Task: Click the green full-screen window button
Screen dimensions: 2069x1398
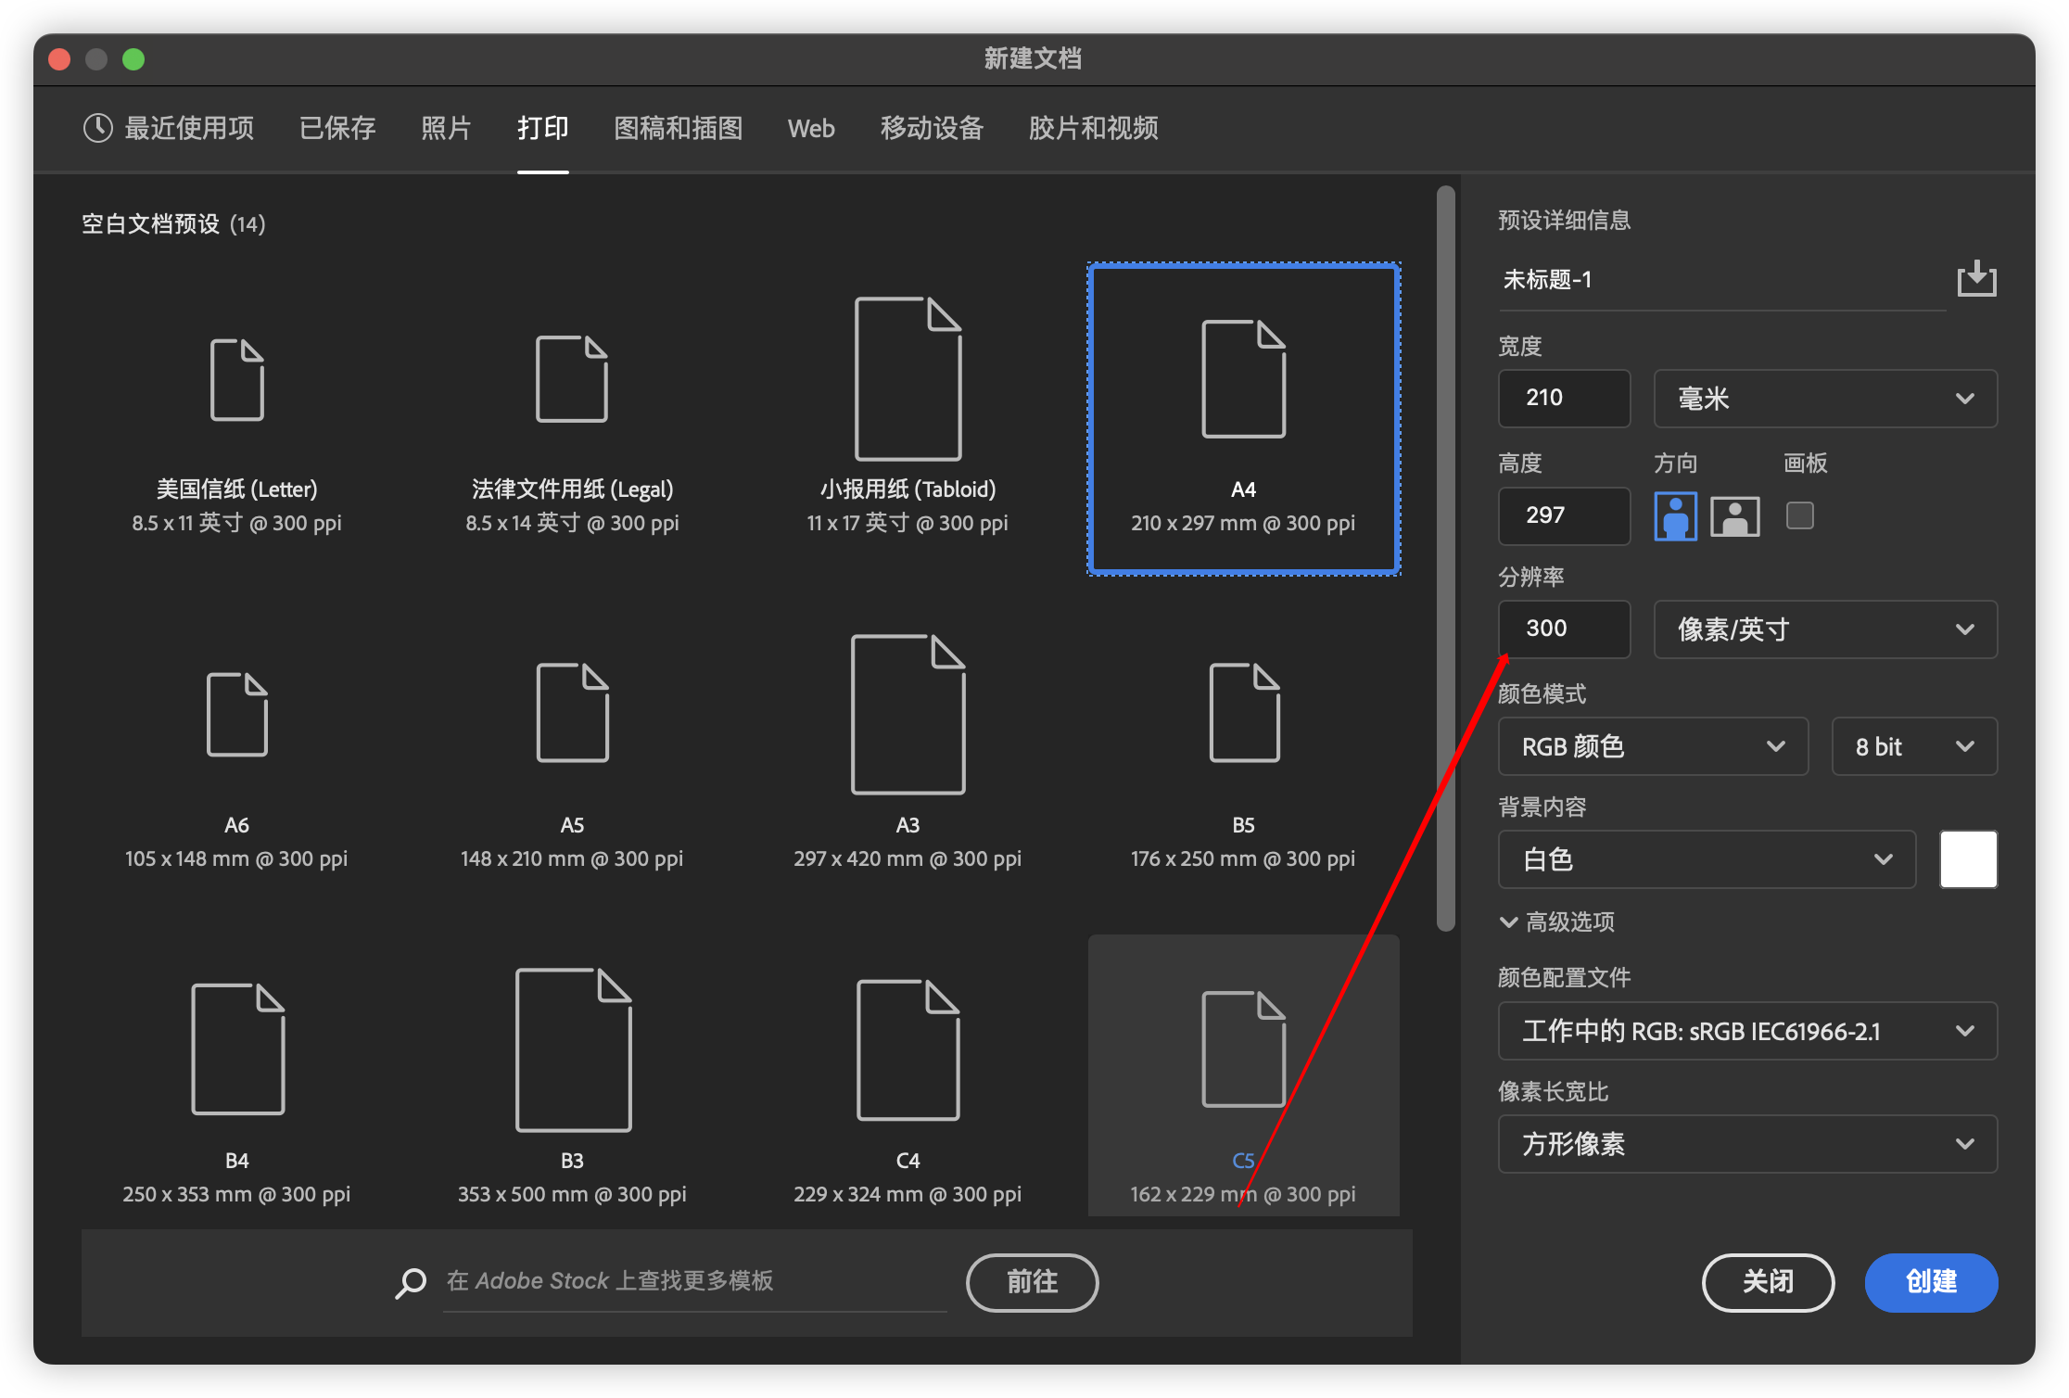Action: [133, 59]
